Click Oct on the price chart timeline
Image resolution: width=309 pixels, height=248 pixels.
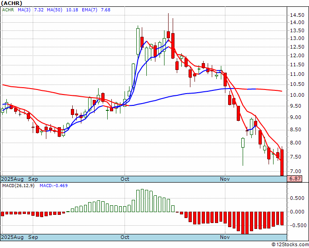point(125,179)
